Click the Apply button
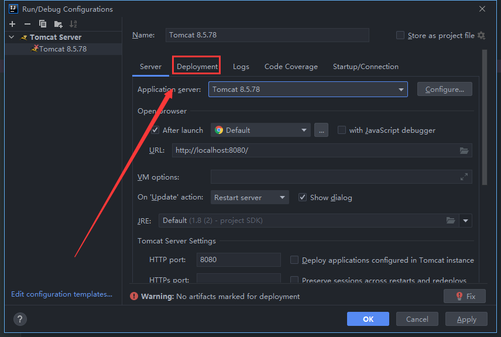The image size is (501, 337). pyautogui.click(x=466, y=319)
